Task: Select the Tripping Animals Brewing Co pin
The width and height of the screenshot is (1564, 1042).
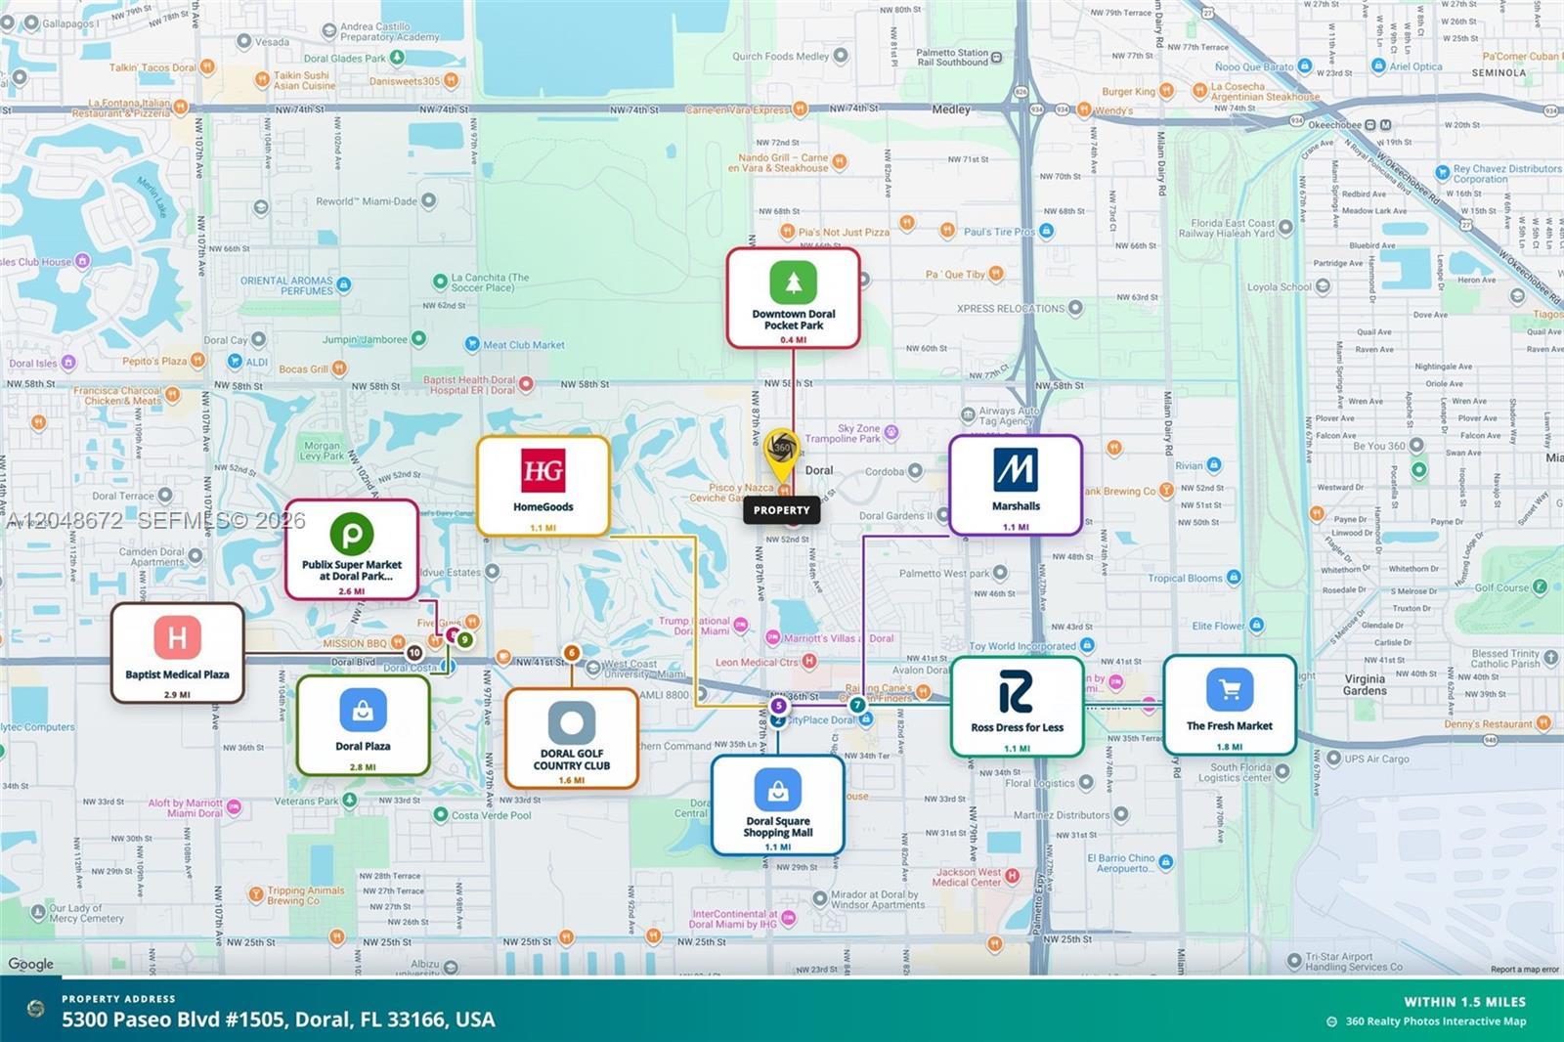Action: (256, 893)
